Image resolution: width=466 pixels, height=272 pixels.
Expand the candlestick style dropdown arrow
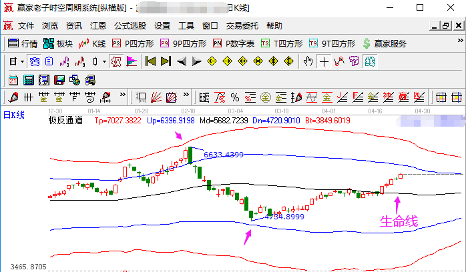point(103,61)
